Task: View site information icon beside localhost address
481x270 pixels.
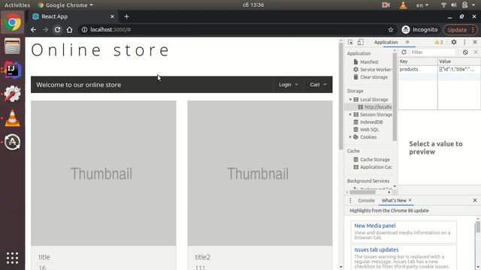Action: pyautogui.click(x=84, y=30)
